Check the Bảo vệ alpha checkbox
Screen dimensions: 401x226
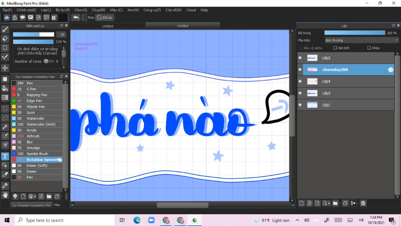(301, 48)
